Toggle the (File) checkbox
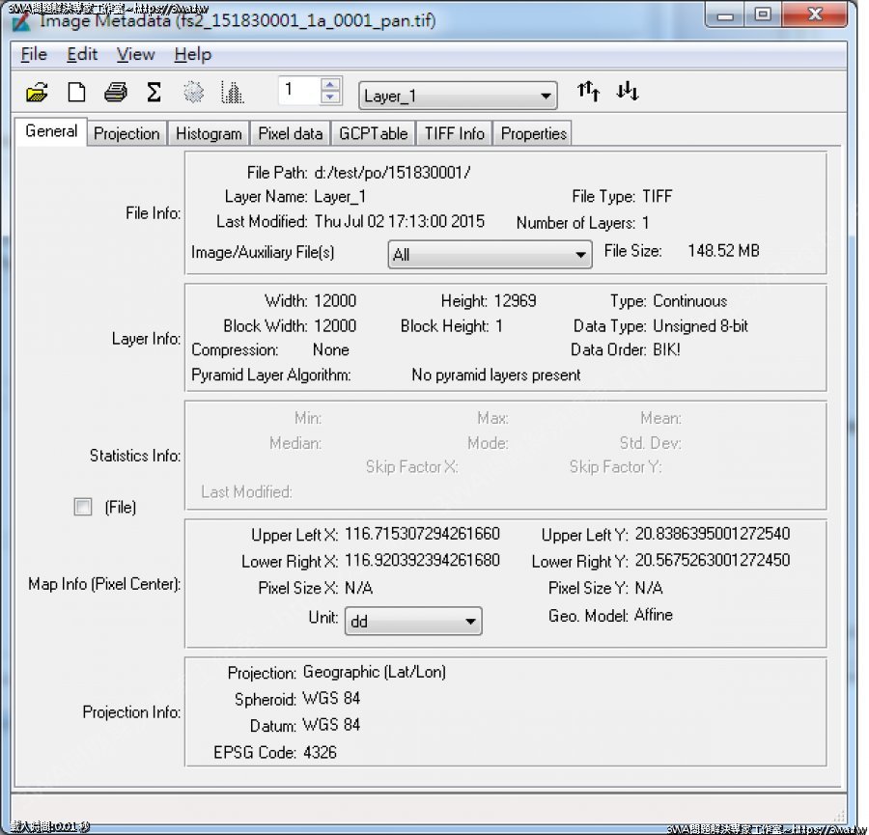869x835 pixels. point(83,508)
